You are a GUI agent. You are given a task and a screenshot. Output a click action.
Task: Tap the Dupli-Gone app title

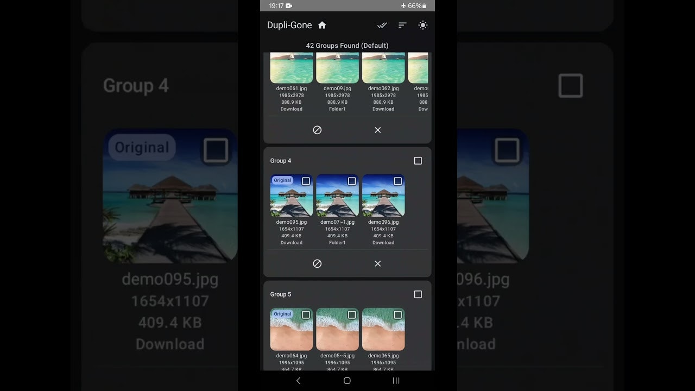pyautogui.click(x=289, y=25)
